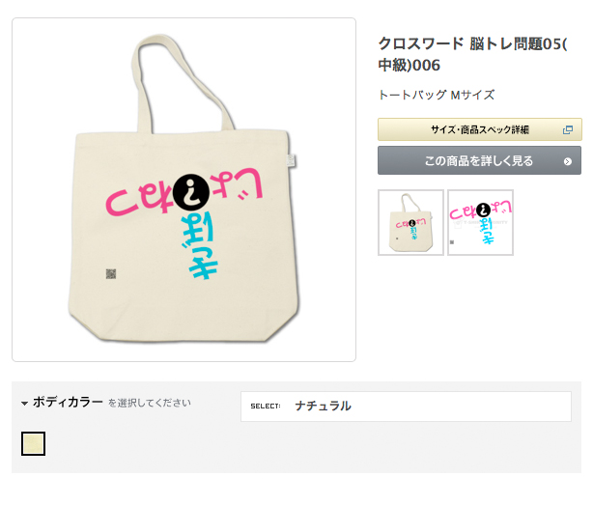Click the arrow icon on product details button
Screen dimensions: 593x505
567,161
